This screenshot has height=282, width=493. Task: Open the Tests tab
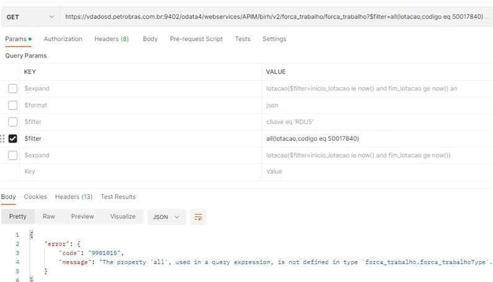242,39
